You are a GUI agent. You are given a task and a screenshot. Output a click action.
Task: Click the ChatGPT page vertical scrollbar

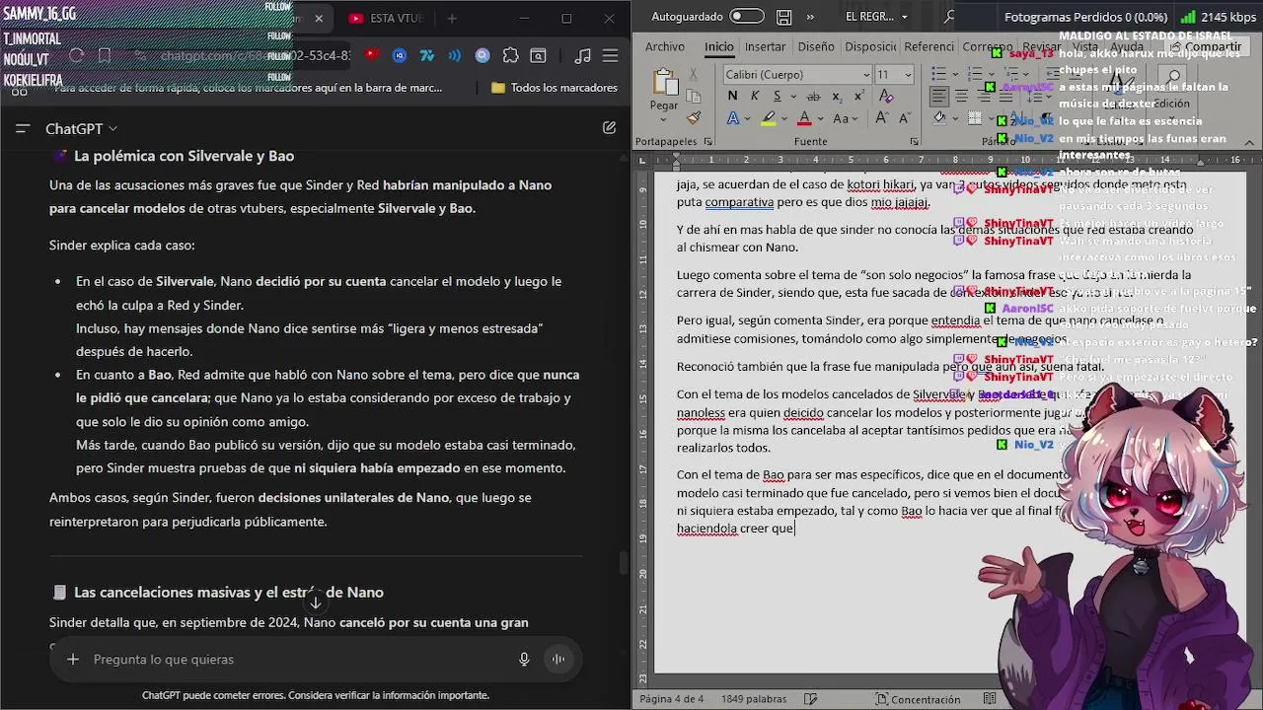point(623,564)
